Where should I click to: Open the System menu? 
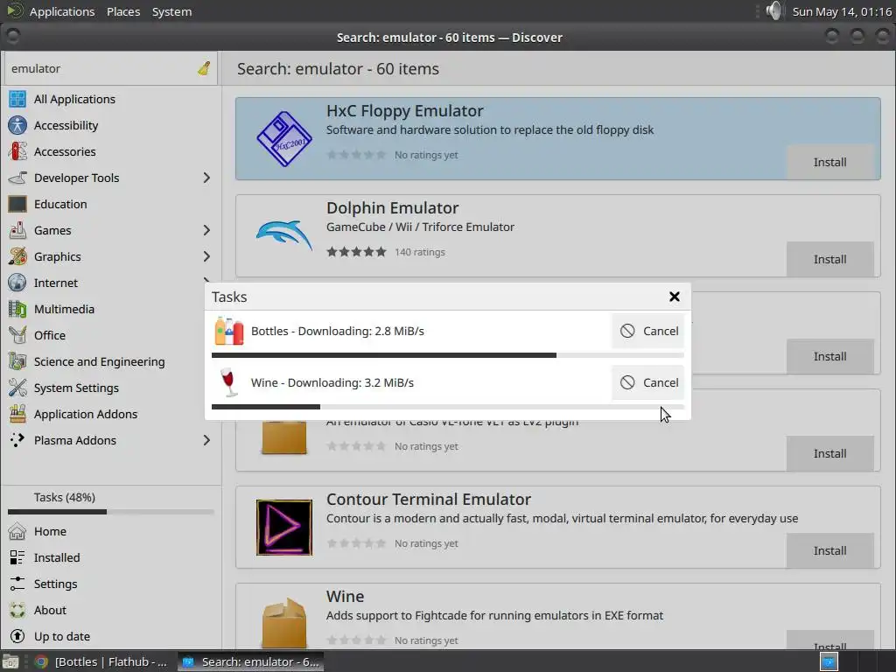pos(171,11)
